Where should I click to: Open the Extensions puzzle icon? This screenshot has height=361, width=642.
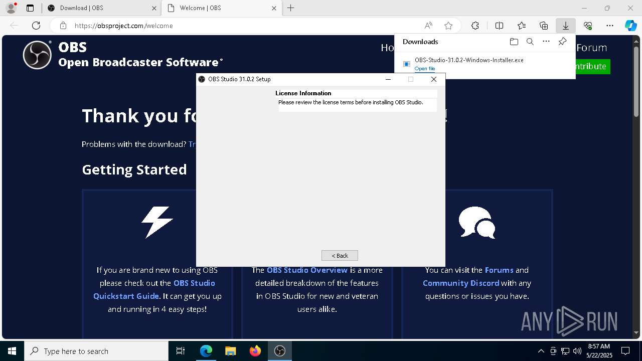[x=475, y=26]
